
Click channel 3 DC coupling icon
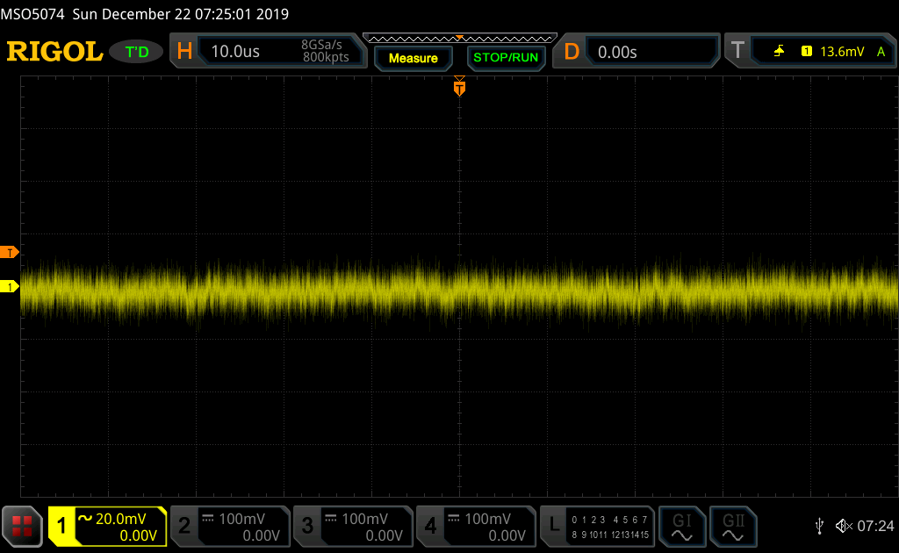(331, 519)
